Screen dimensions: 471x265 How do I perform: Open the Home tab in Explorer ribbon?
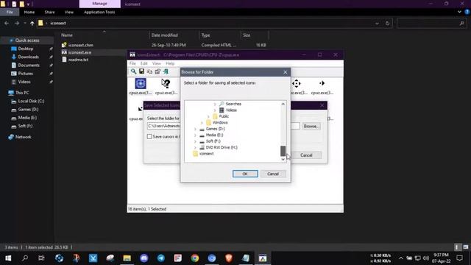(x=29, y=12)
